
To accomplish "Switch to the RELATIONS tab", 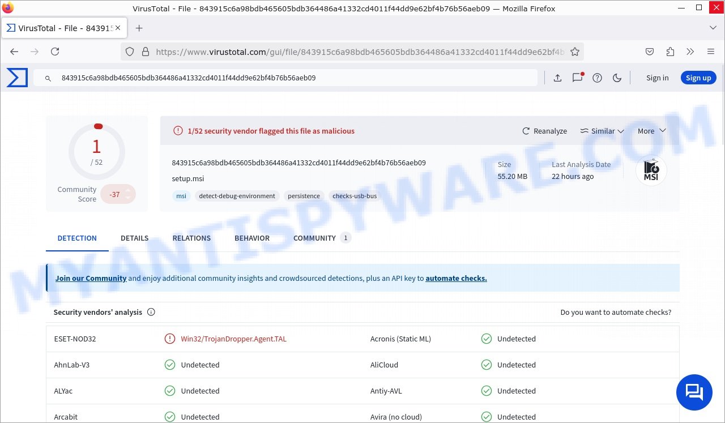I will pyautogui.click(x=191, y=238).
